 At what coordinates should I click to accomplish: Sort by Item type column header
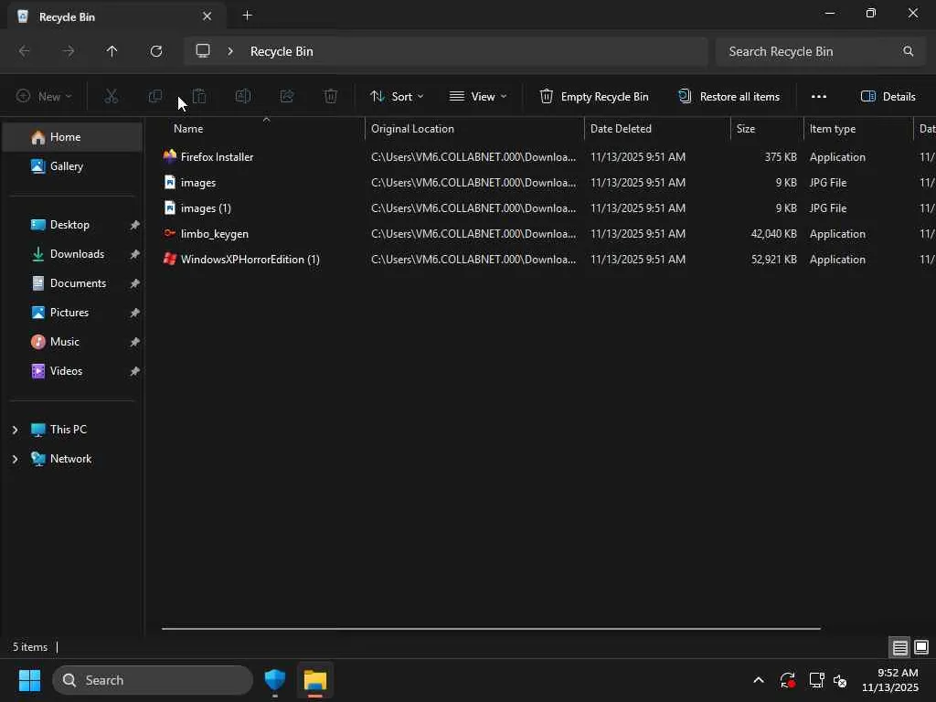click(858, 128)
